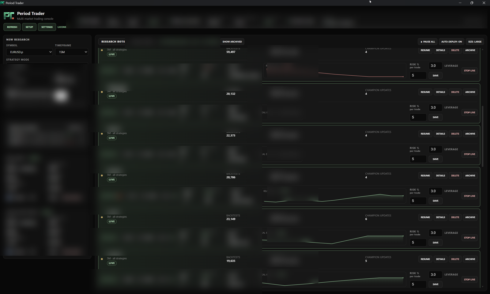The image size is (490, 294).
Task: Save risk settings for 59,497 backtests bot
Action: pyautogui.click(x=435, y=76)
